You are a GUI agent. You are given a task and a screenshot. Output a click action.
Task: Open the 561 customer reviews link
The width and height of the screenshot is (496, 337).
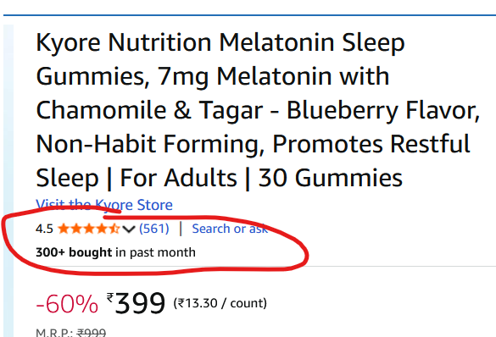tap(154, 229)
